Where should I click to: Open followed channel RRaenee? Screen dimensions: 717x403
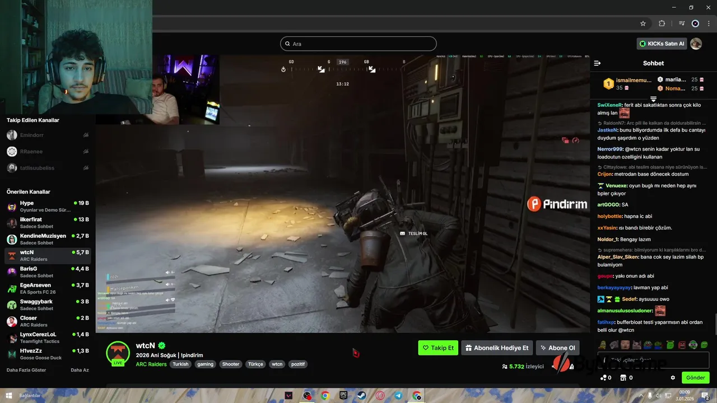[48, 151]
